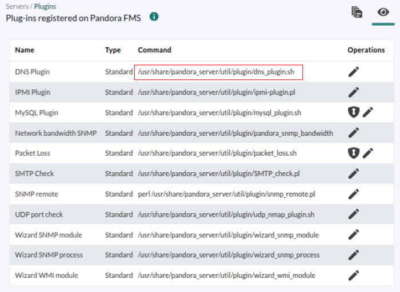This screenshot has width=400, height=292.
Task: Click Standard type in DNS Plugin row
Action: tap(119, 72)
